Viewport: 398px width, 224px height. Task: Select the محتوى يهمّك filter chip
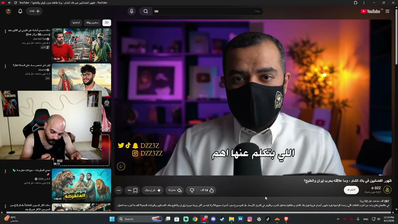pyautogui.click(x=92, y=23)
